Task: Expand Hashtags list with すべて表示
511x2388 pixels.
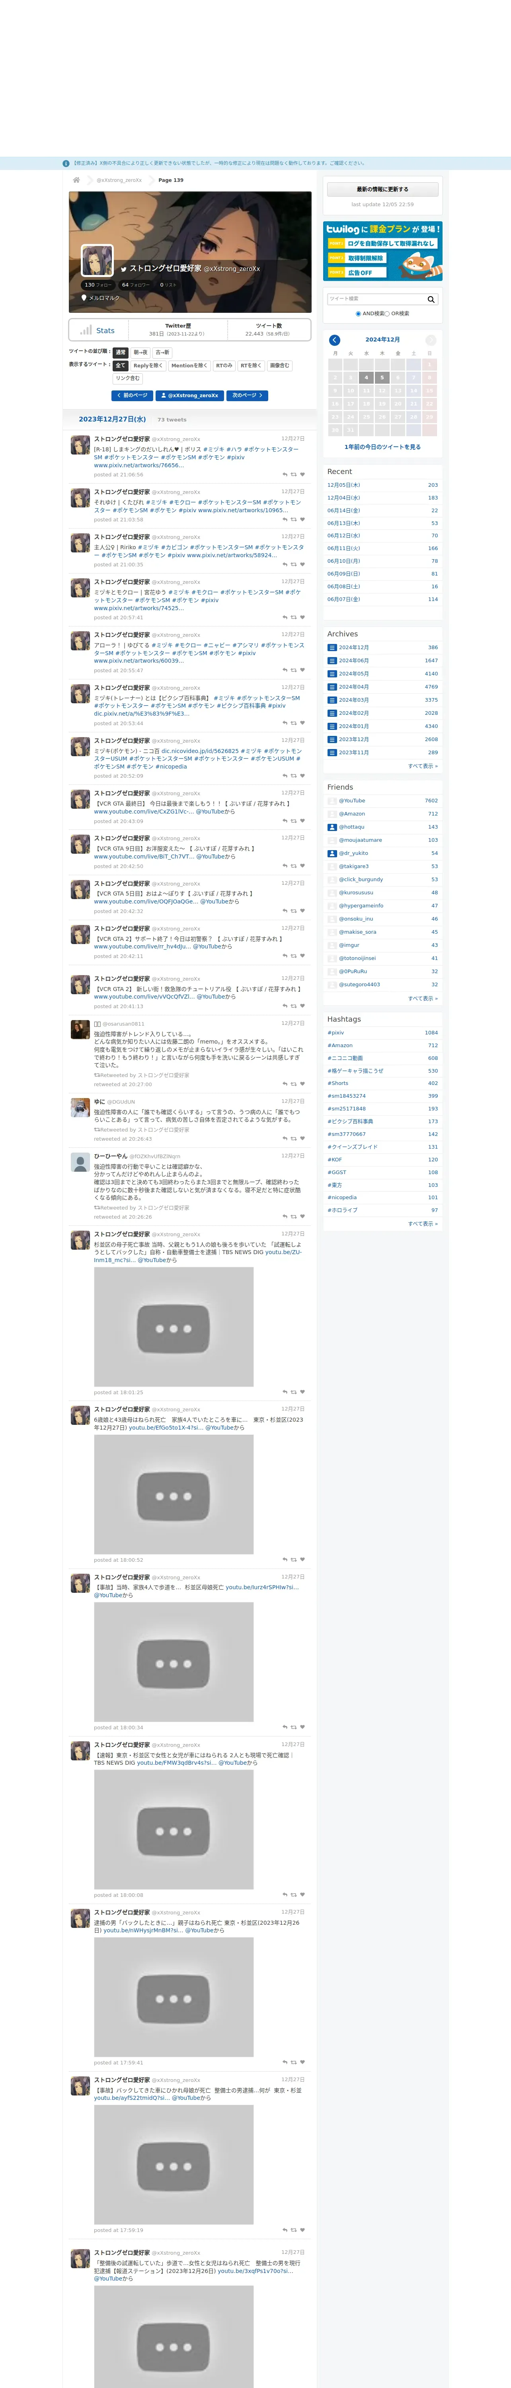Action: [423, 1224]
